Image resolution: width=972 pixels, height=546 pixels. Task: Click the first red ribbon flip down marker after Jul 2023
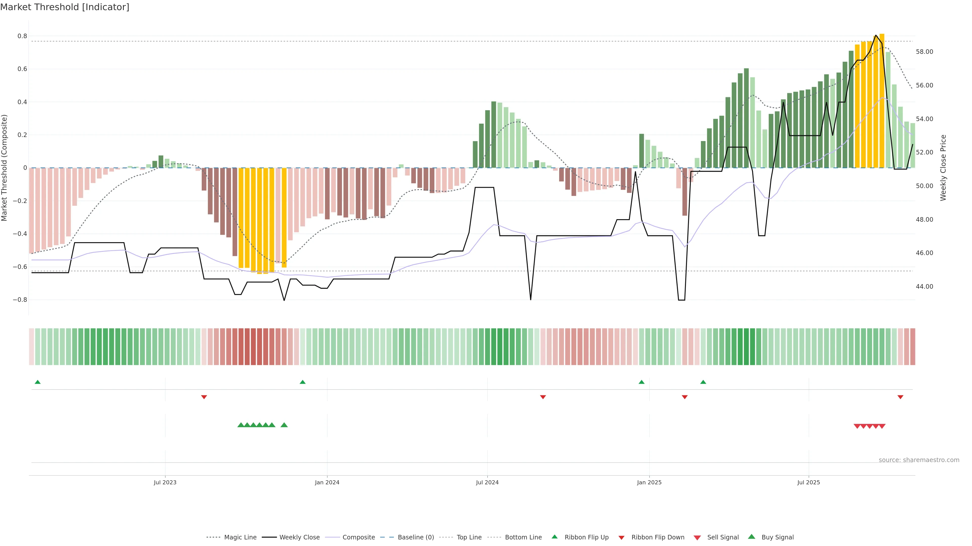[204, 397]
